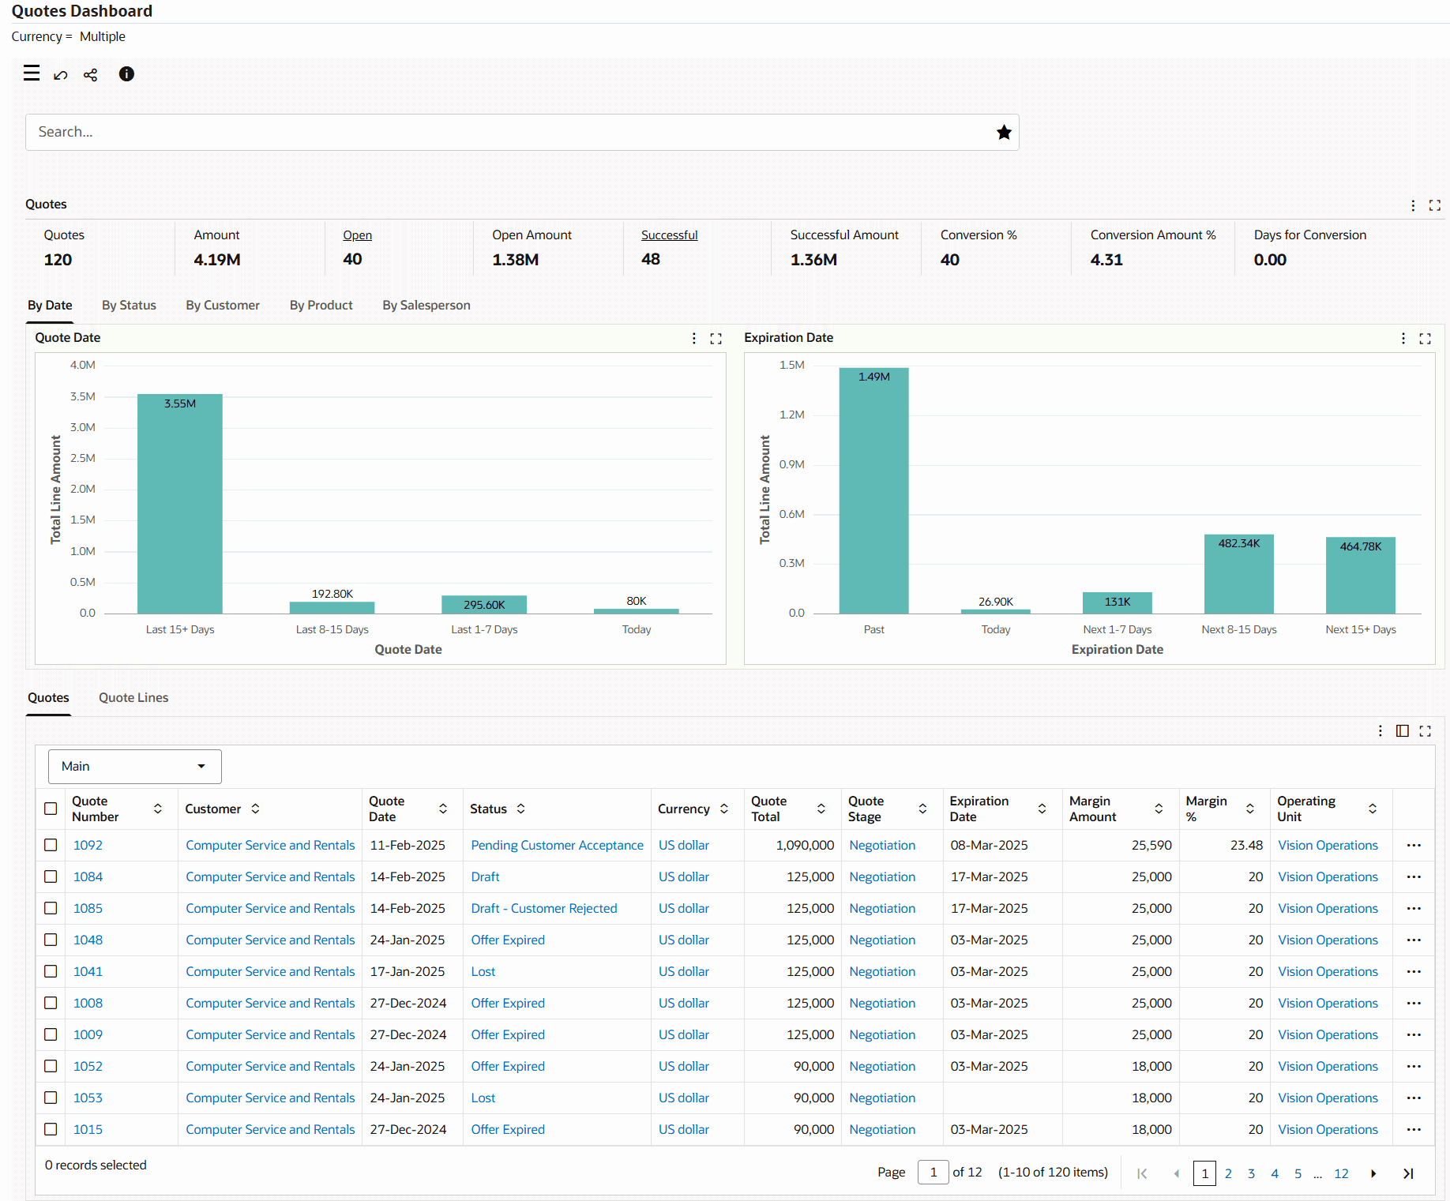Toggle the select-all rows checkbox
Screen dimensions: 1450x1201
pyautogui.click(x=51, y=809)
